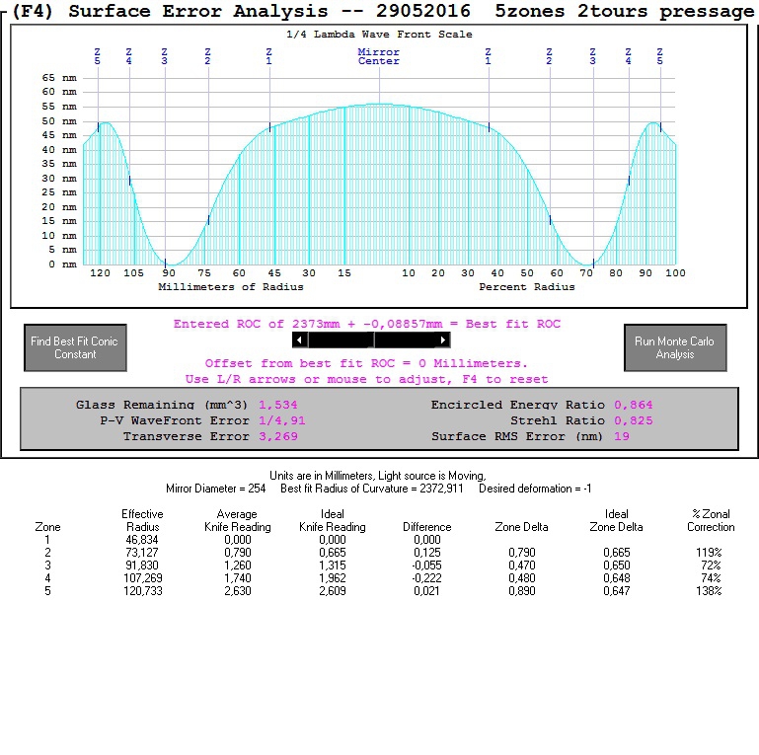The height and width of the screenshot is (755, 759).
Task: Click Encircled Energy Ratio value 0,864
Action: click(x=633, y=405)
